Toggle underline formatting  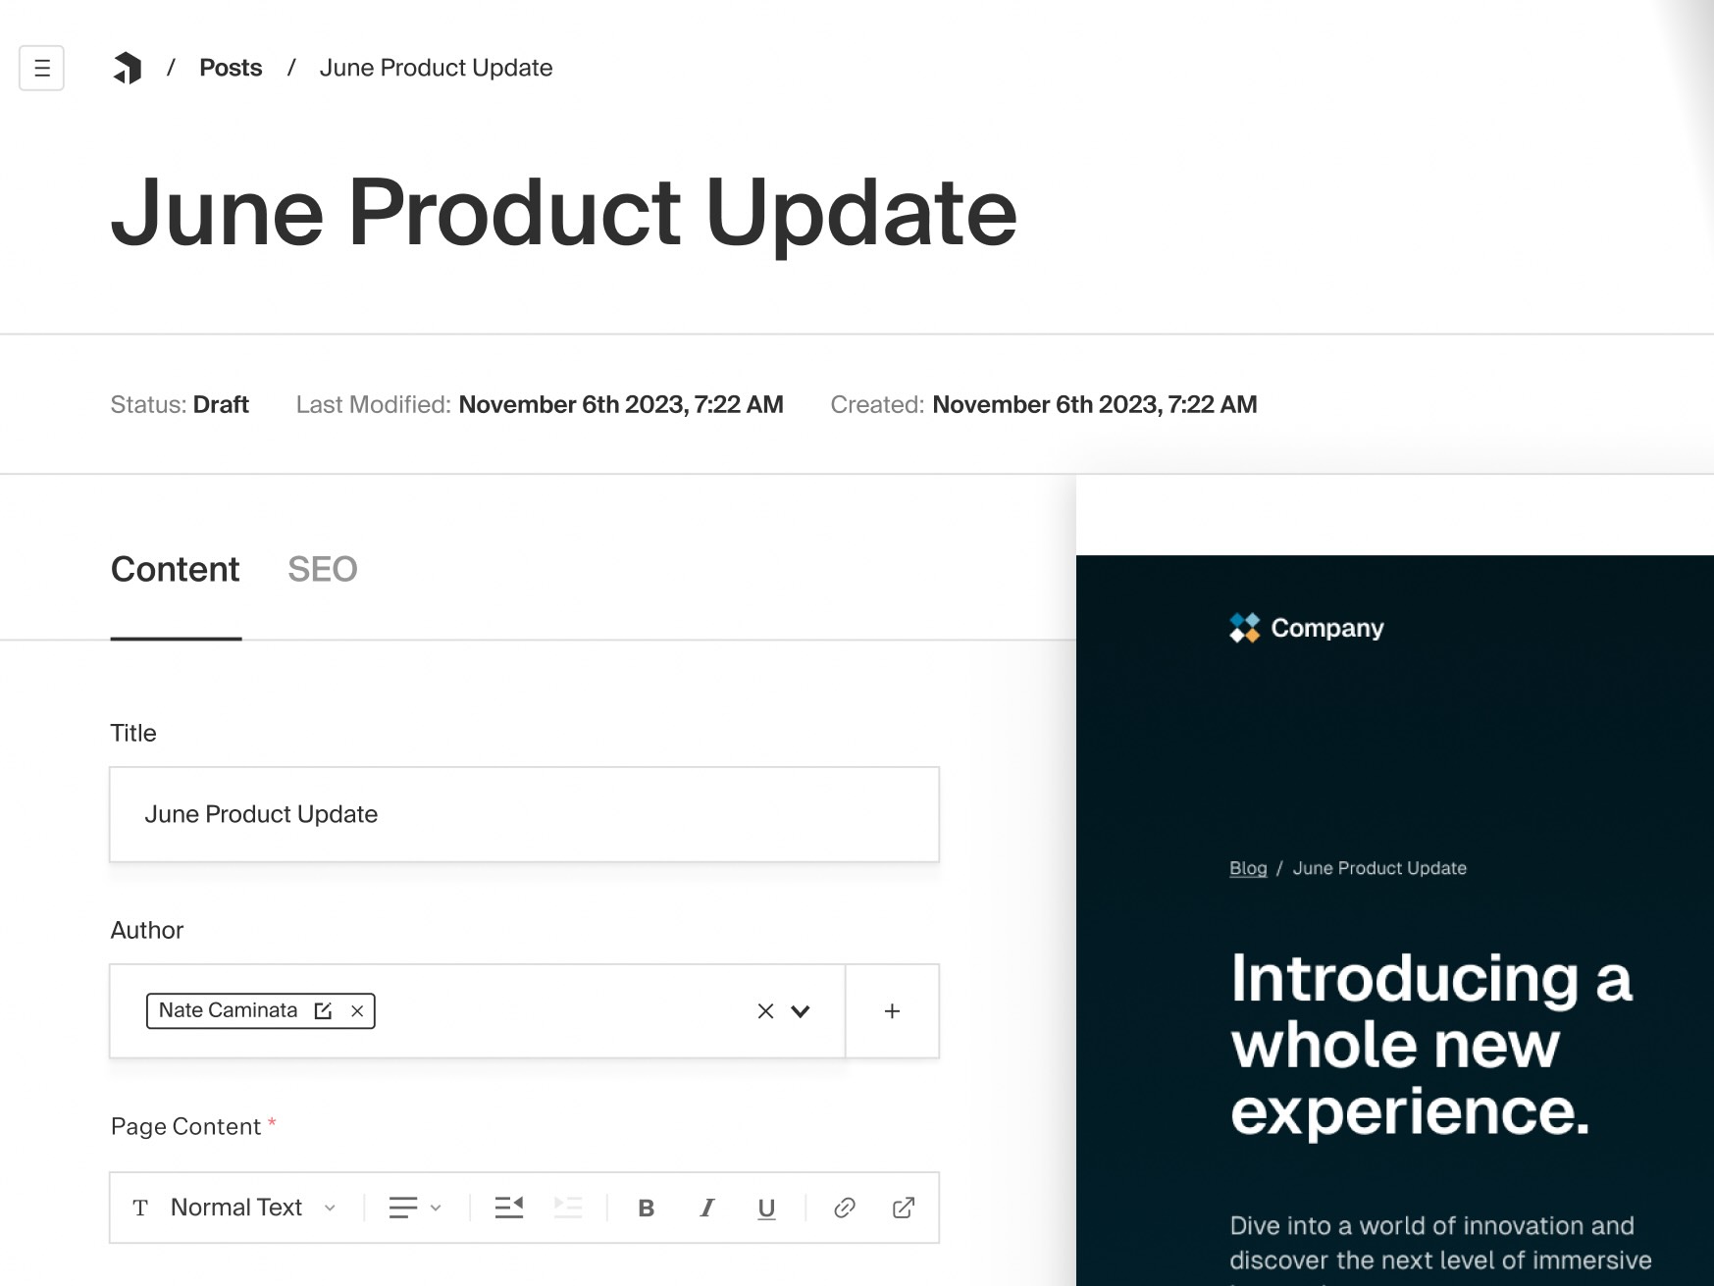[766, 1208]
